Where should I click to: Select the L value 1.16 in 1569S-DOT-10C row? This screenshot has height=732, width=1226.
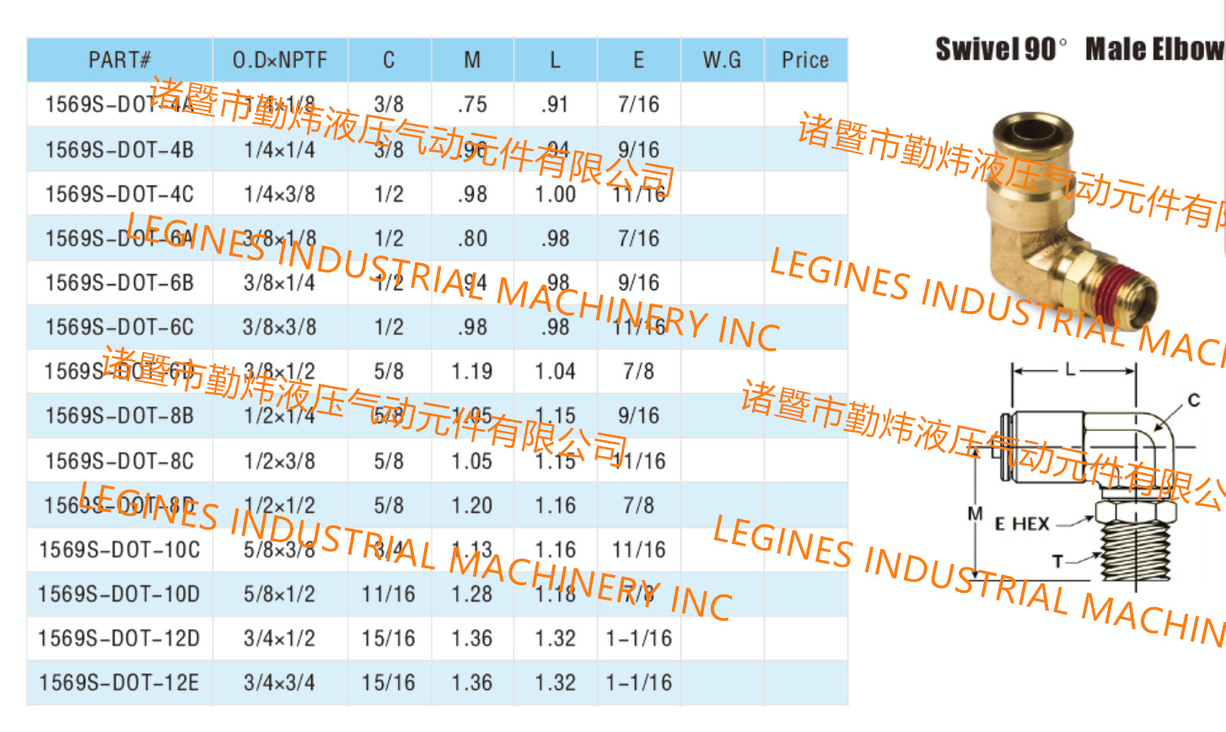[555, 550]
